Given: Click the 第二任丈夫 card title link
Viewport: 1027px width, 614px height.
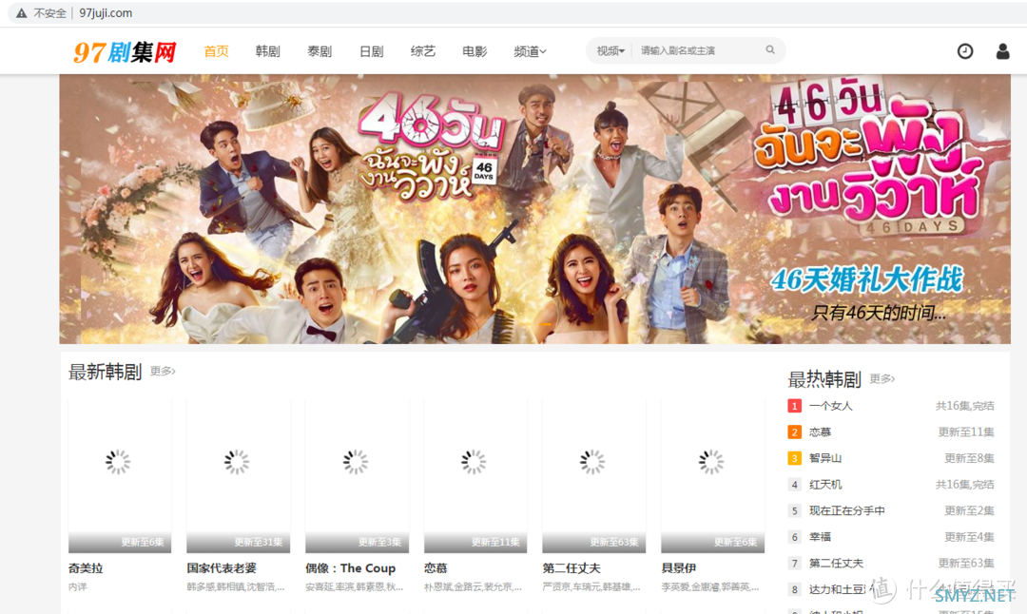Looking at the screenshot, I should pos(572,568).
